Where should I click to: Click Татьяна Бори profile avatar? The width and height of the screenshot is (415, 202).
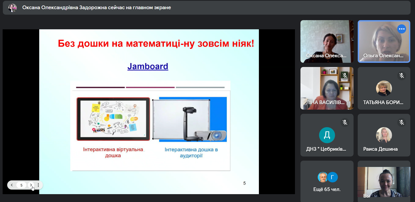[384, 88]
